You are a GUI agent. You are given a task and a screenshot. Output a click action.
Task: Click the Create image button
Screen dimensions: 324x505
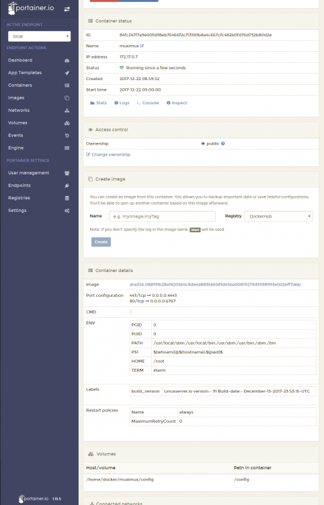point(101,242)
